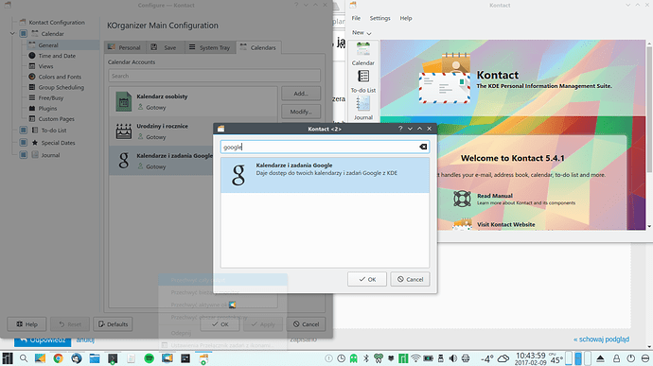Viewport: 653px width, 366px height.
Task: Select Time and Date in the configuration tree
Action: pos(57,56)
